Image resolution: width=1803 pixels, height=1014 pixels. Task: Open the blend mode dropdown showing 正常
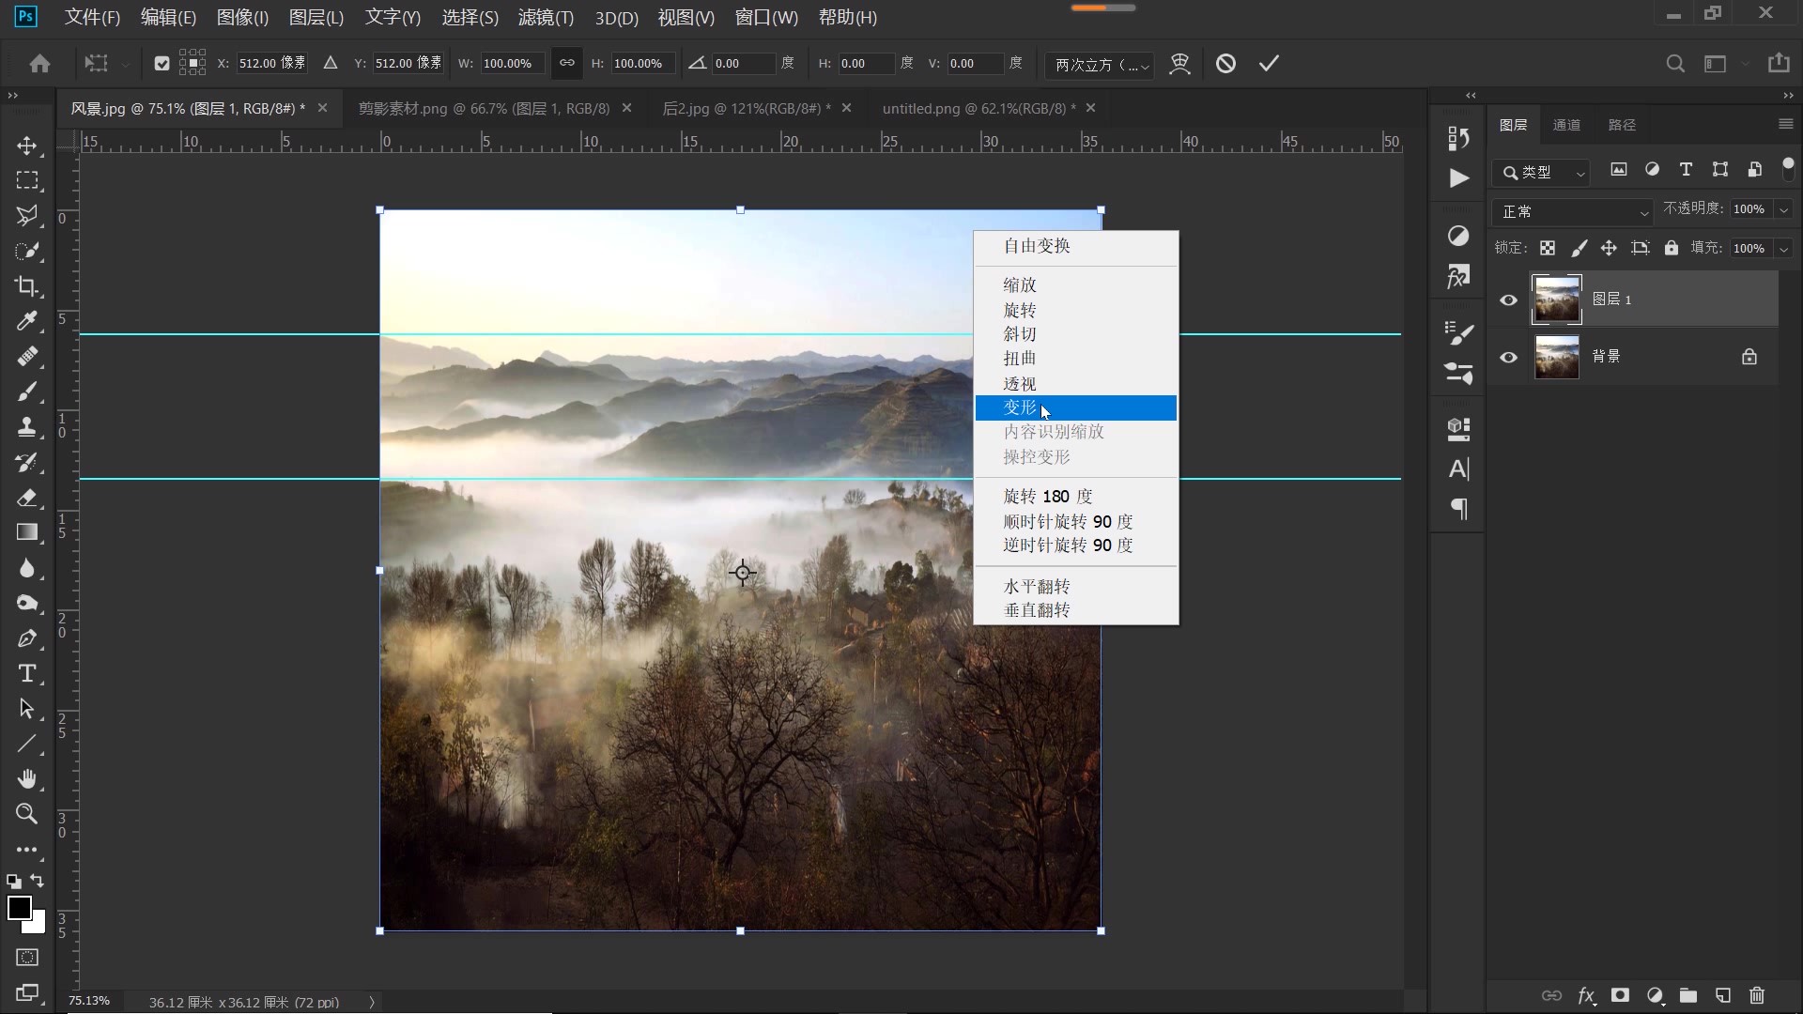1572,211
